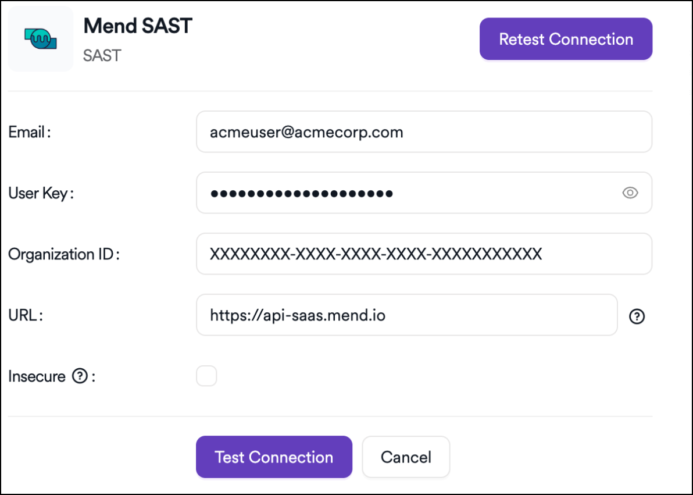Screen dimensions: 693x495
Task: Click the "URL:" field label
Action: click(x=26, y=316)
